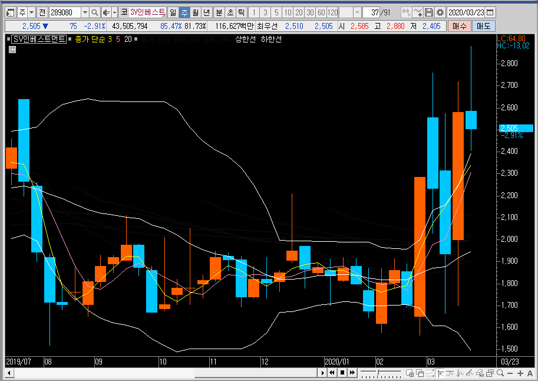Select the SV인베스트먼트 chart legend label

[39, 39]
